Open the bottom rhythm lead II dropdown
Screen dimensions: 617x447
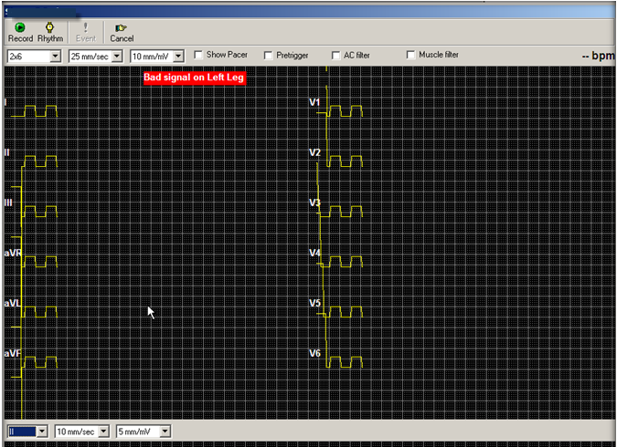pos(42,431)
